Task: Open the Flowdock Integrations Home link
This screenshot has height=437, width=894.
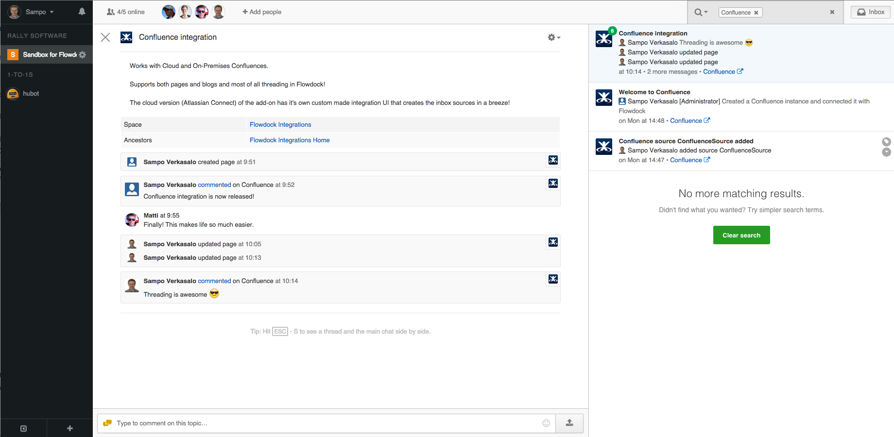Action: [290, 140]
